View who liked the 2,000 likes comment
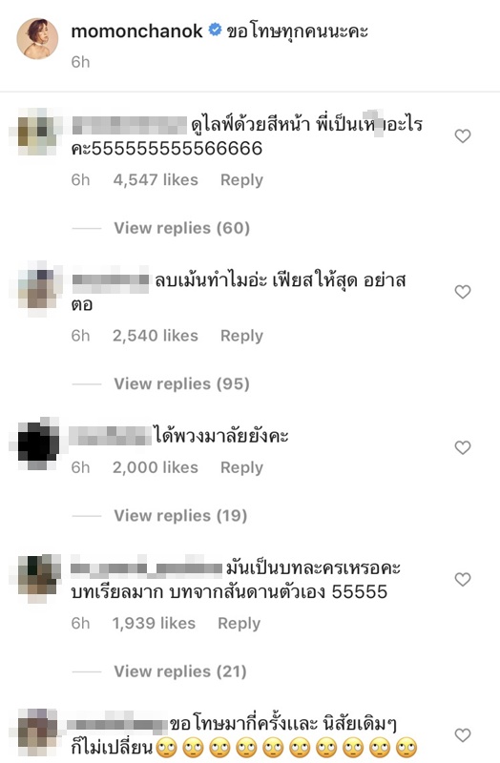500x763 pixels. (x=156, y=467)
